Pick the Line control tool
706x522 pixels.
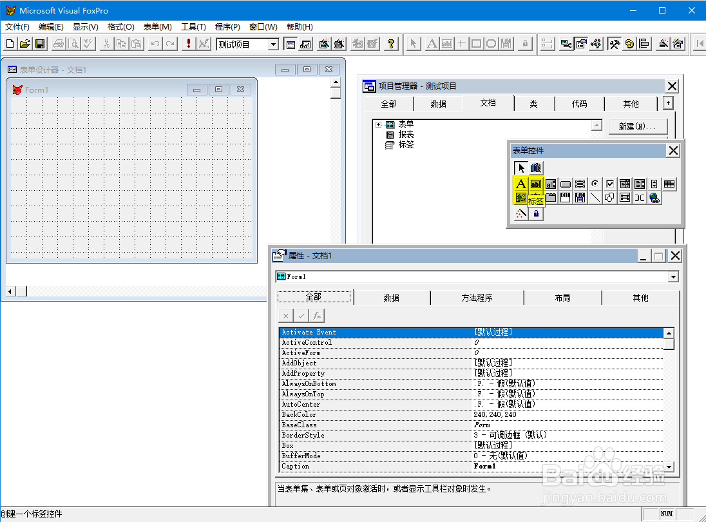(x=595, y=198)
